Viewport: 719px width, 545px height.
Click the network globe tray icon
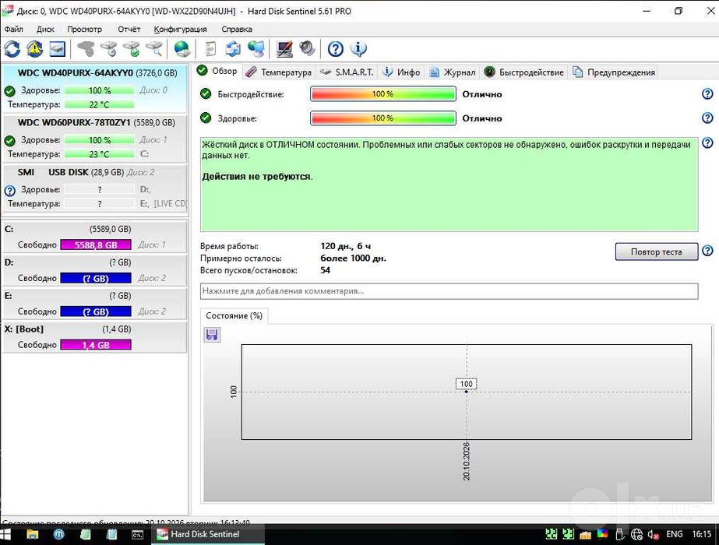(x=636, y=534)
